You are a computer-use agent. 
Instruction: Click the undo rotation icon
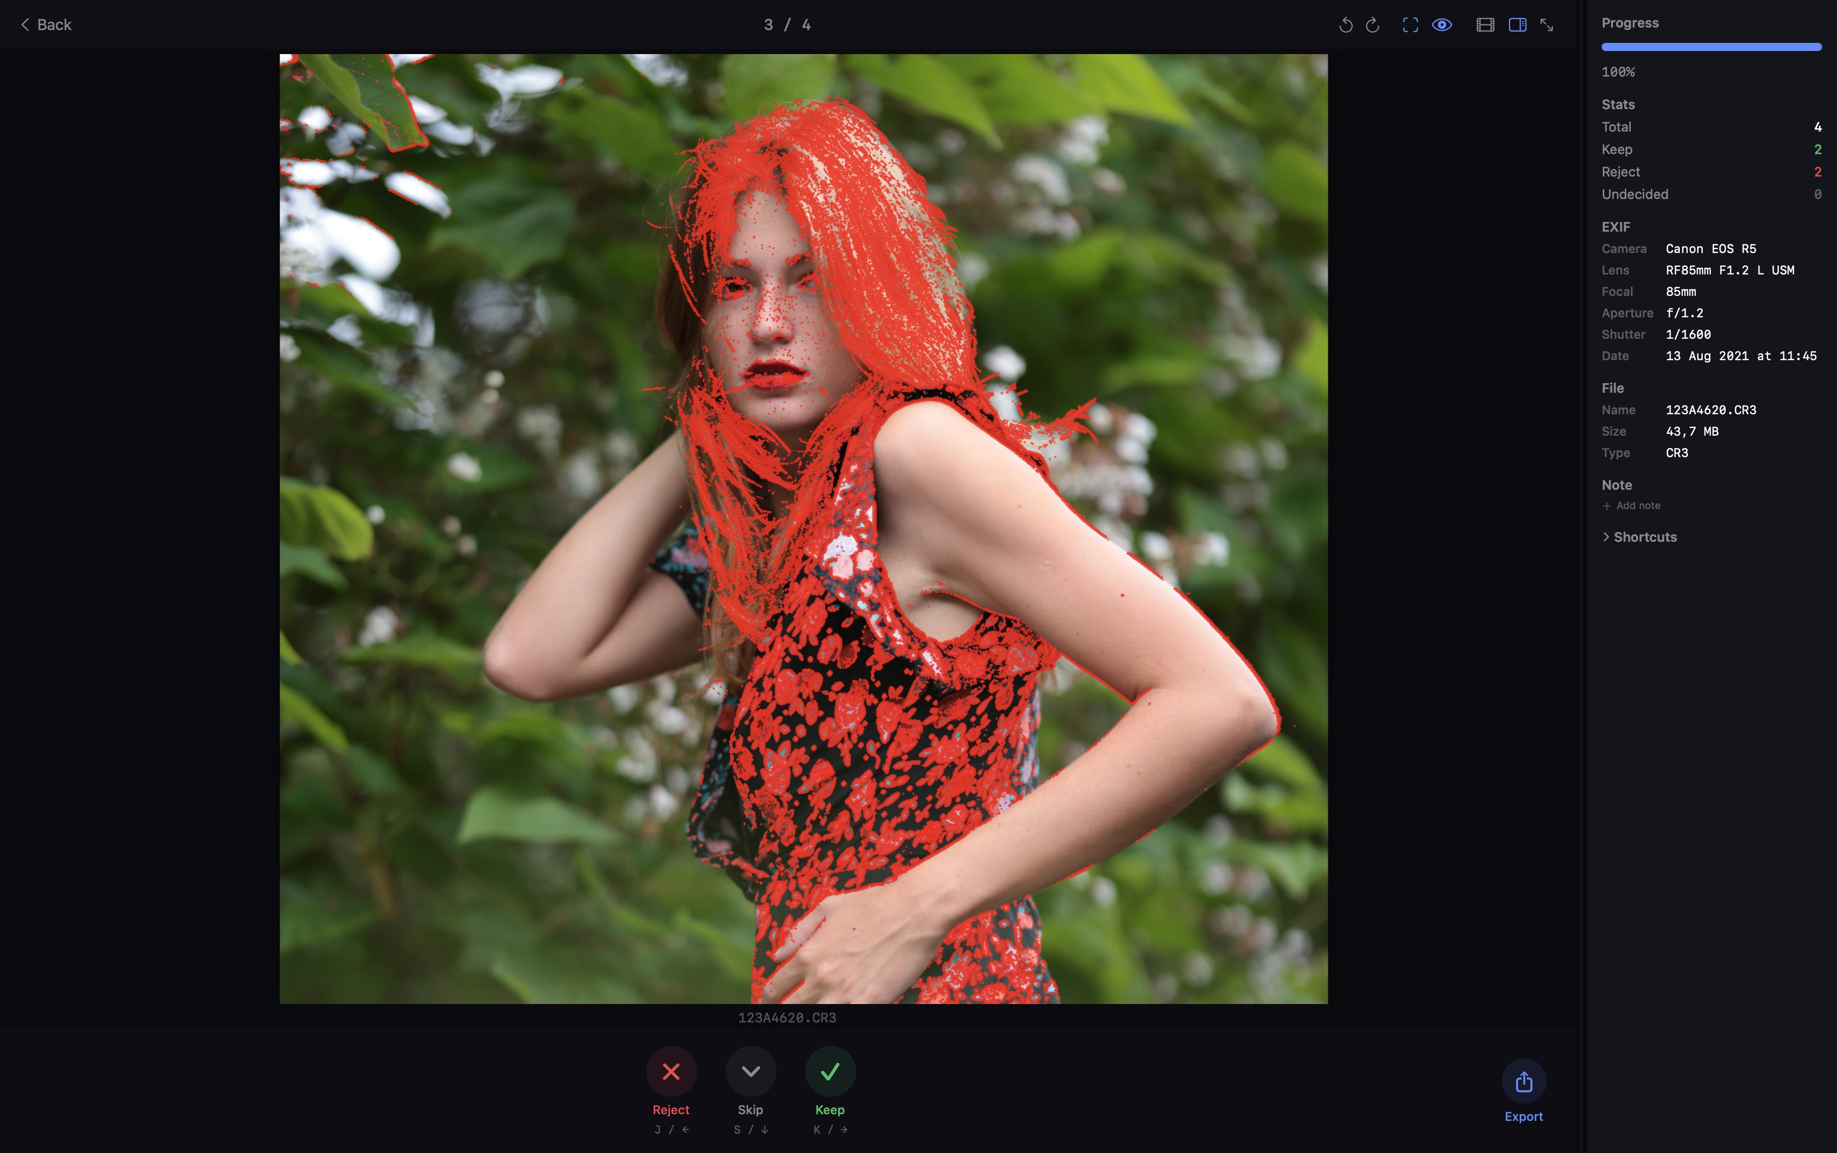pyautogui.click(x=1345, y=24)
